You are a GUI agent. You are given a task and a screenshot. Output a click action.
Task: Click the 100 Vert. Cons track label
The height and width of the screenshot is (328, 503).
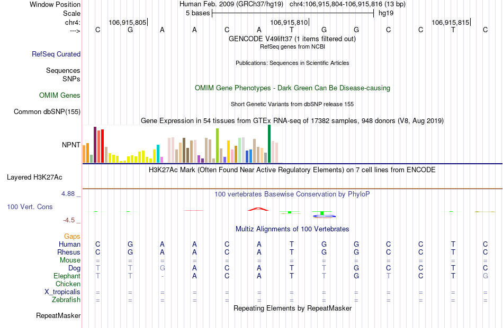click(30, 207)
